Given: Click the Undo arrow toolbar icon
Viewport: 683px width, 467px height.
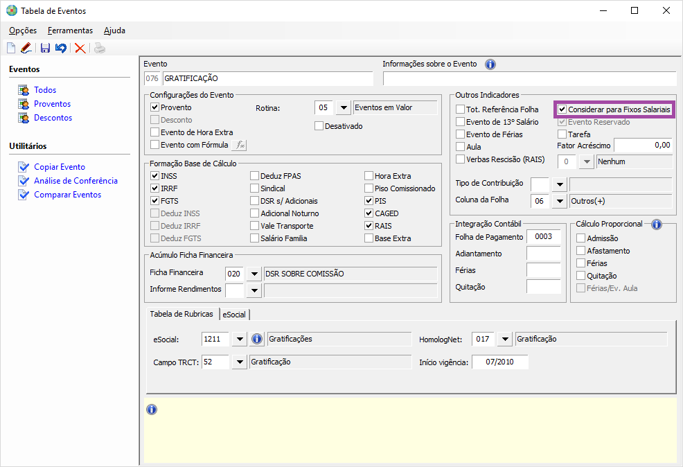Looking at the screenshot, I should 60,48.
